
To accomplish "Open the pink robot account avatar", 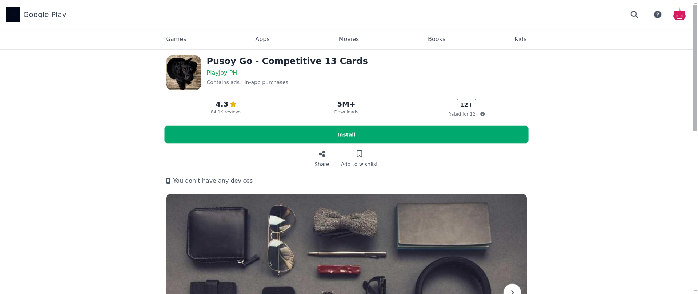I will click(x=679, y=15).
